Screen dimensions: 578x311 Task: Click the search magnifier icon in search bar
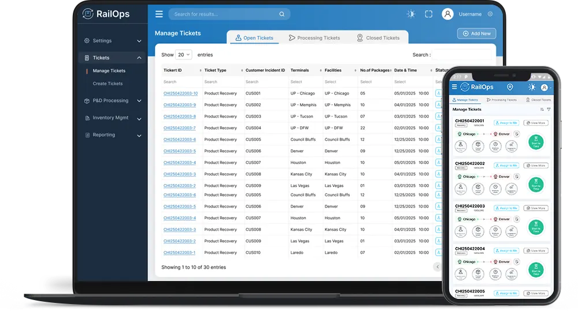click(x=282, y=14)
